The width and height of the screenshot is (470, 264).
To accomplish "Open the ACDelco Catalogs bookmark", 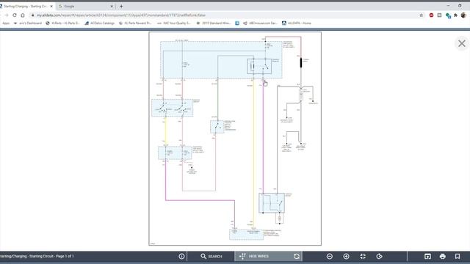I will tap(100, 23).
